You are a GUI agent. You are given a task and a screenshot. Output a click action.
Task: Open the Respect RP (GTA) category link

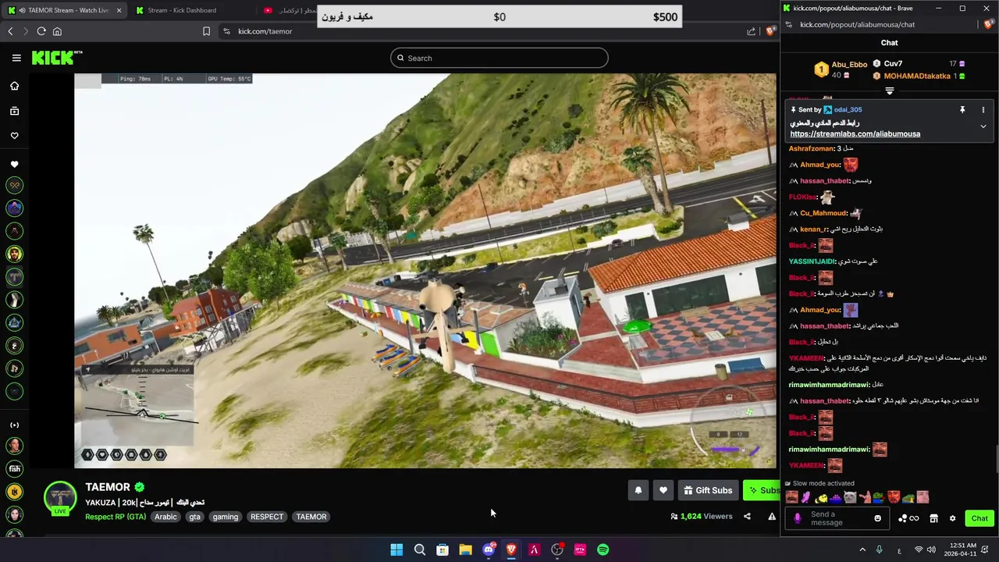116,517
